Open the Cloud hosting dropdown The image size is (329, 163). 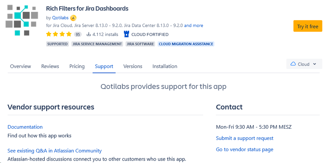[x=304, y=64]
